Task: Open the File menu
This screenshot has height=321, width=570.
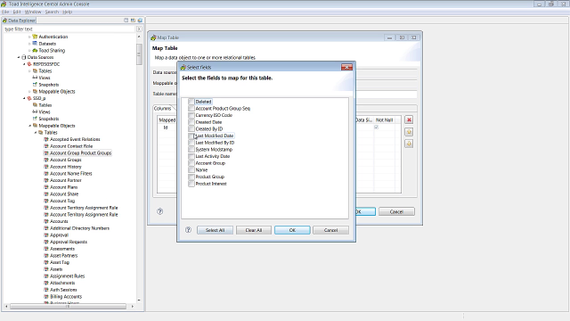Action: tap(5, 12)
